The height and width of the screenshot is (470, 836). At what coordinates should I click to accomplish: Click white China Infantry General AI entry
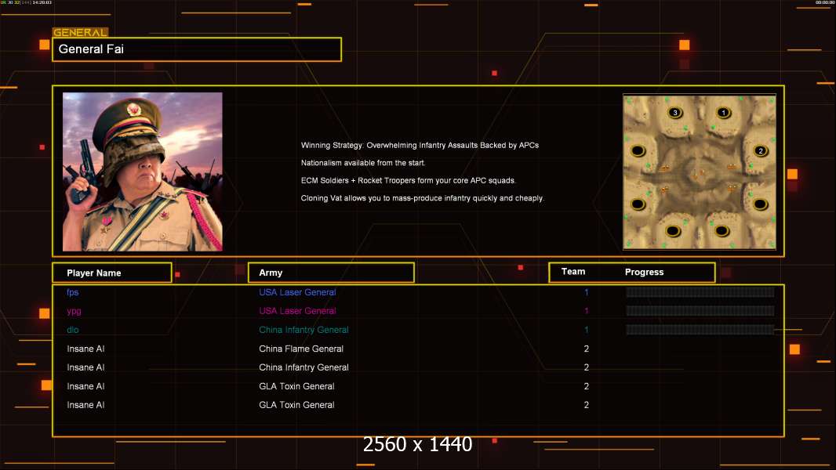click(x=304, y=367)
